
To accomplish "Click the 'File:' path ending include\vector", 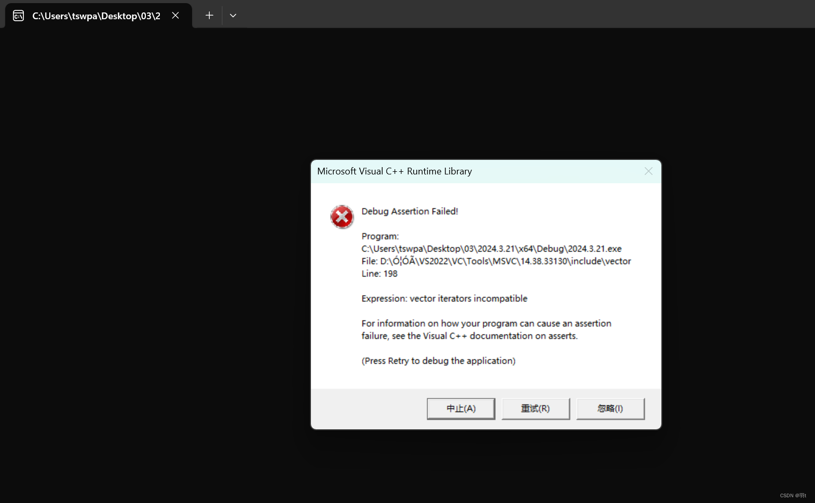I will point(496,261).
